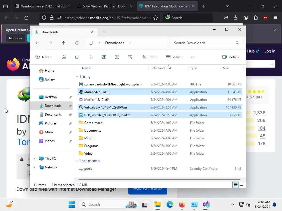Click the PC monitor icon in address bar

(91, 43)
